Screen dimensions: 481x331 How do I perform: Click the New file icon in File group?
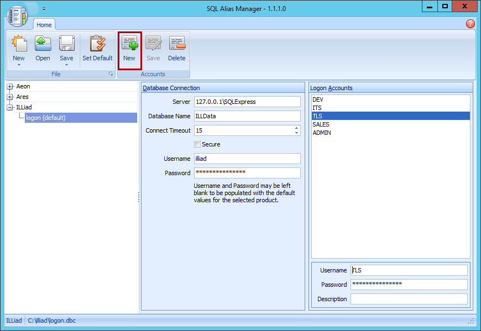pos(19,44)
